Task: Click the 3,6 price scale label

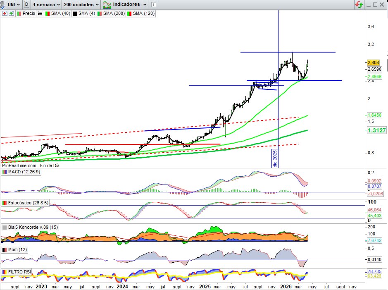Action: coord(371,27)
